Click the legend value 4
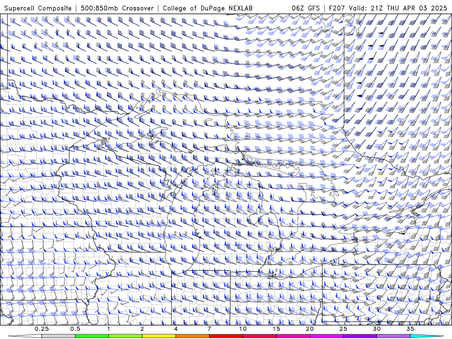452x339 pixels. (x=176, y=329)
